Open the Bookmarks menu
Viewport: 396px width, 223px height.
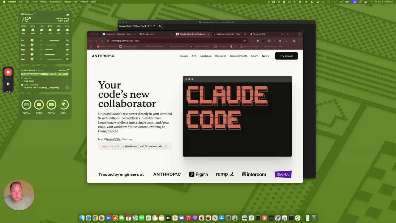pos(55,2)
